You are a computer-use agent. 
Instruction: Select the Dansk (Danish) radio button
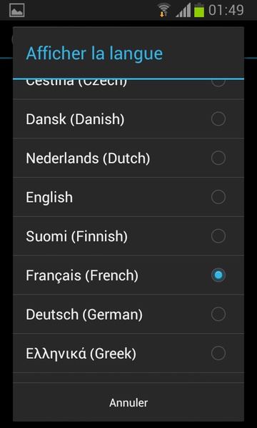[x=218, y=119]
